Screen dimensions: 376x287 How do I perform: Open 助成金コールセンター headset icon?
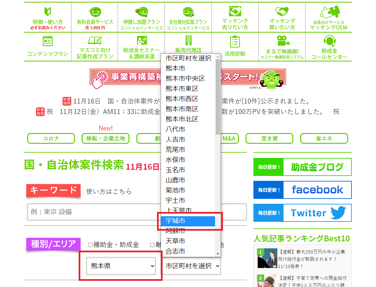329,41
